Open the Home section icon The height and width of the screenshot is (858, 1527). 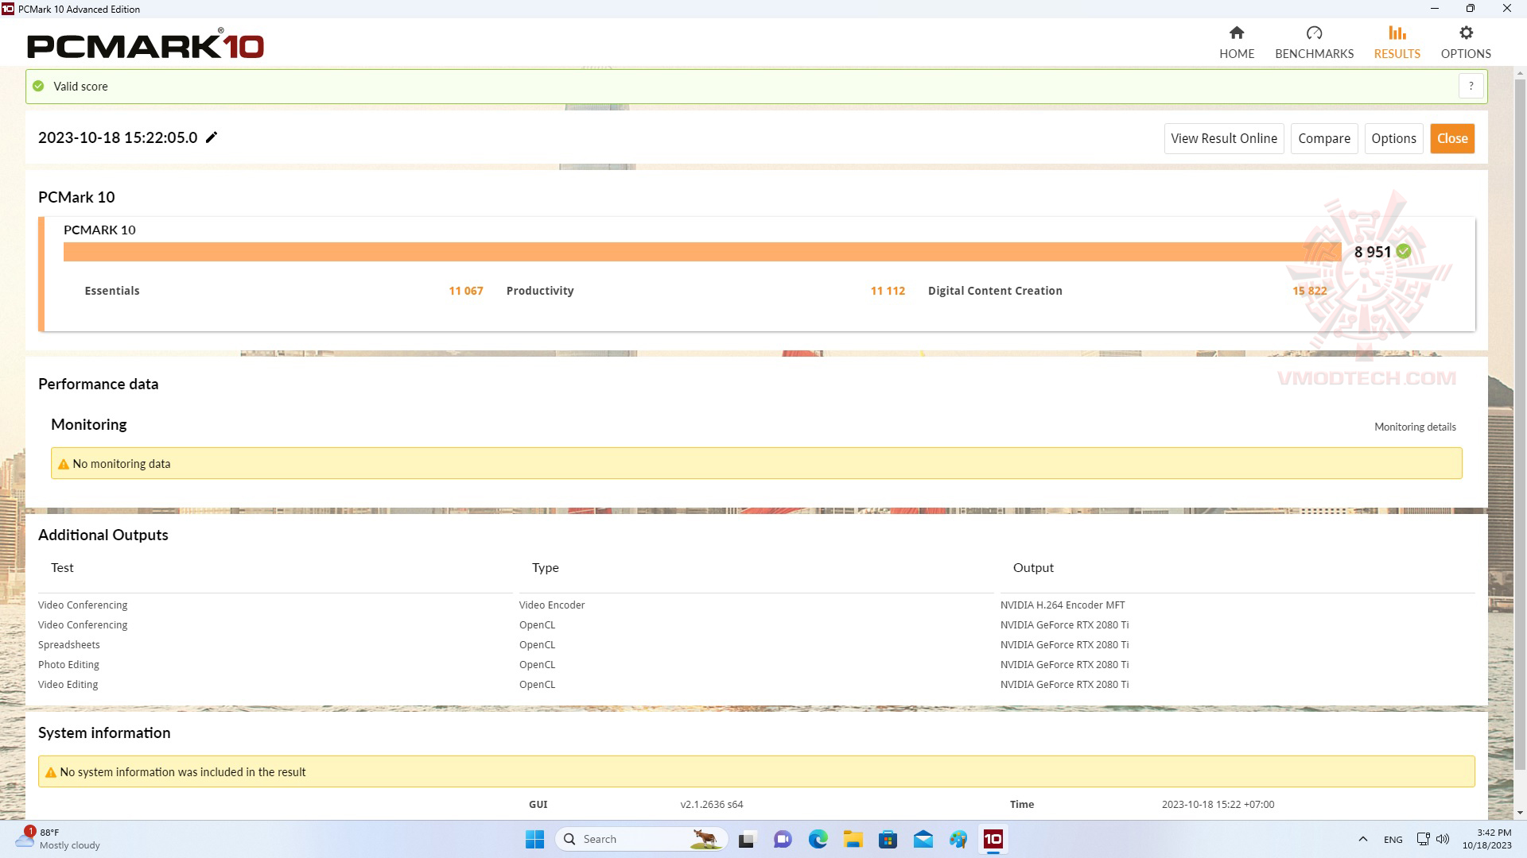1236,33
